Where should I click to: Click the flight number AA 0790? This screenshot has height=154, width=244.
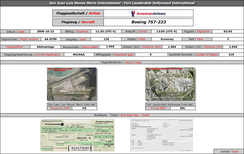(51, 39)
